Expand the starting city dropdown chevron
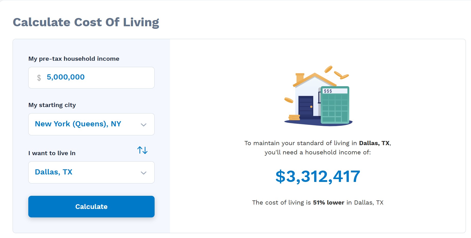This screenshot has height=238, width=471. [x=144, y=125]
